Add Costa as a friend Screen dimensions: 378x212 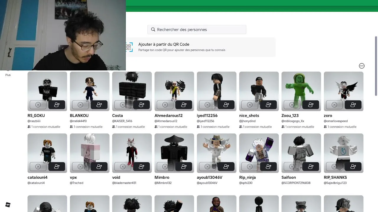point(141,105)
